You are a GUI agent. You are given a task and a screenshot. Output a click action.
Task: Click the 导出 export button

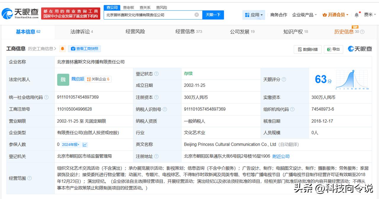click(x=333, y=49)
